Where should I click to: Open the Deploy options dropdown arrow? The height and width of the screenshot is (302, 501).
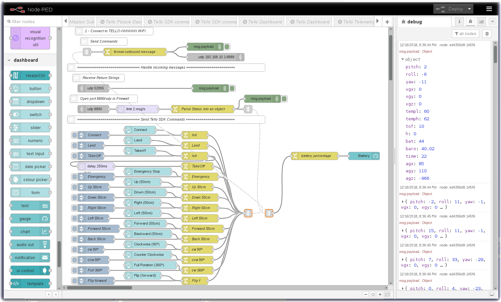pos(469,9)
